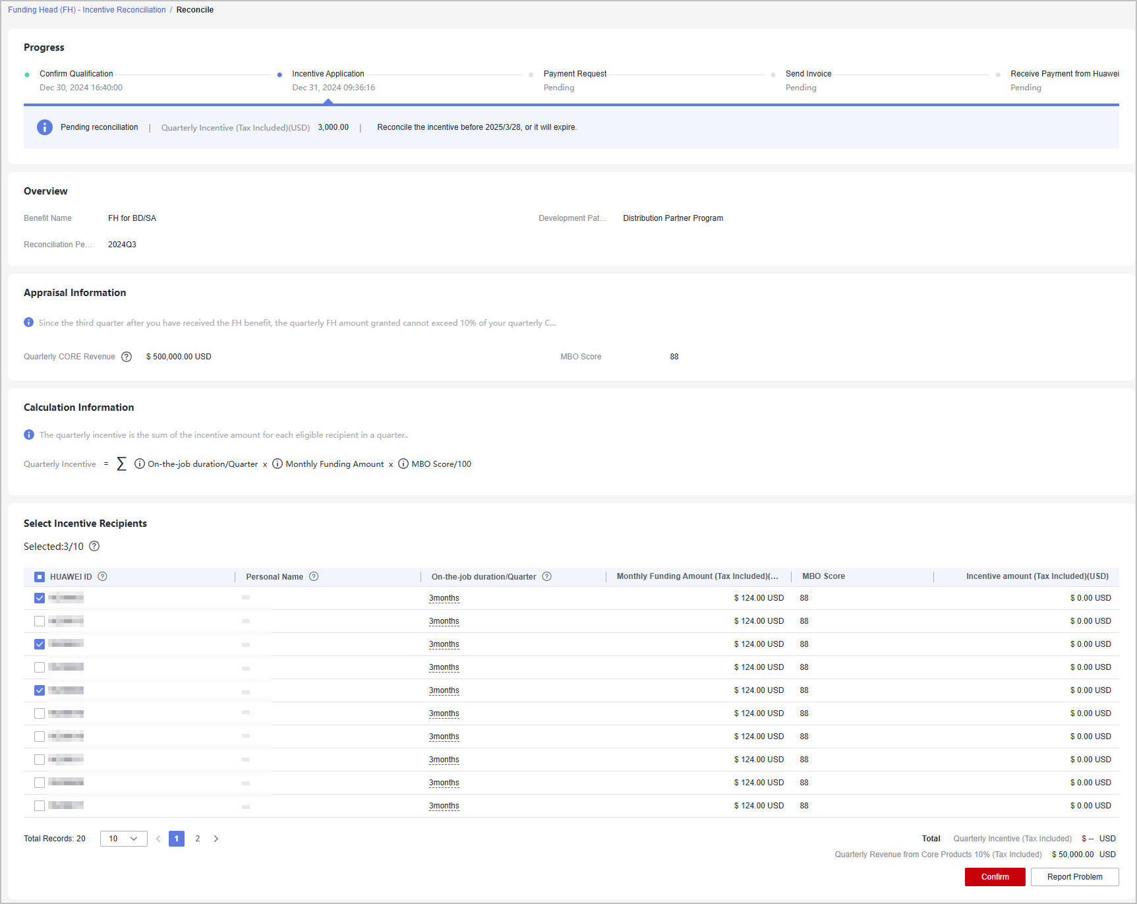Click the red Confirm button
The image size is (1137, 904).
(995, 877)
